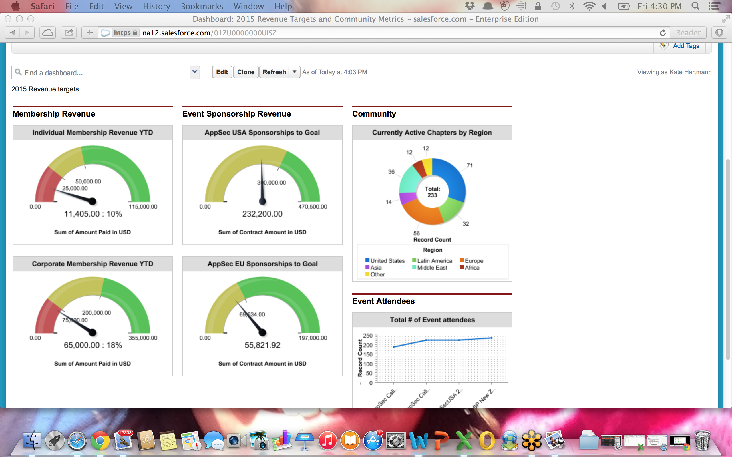This screenshot has width=732, height=457.
Task: Click the Clone button
Action: pyautogui.click(x=246, y=72)
